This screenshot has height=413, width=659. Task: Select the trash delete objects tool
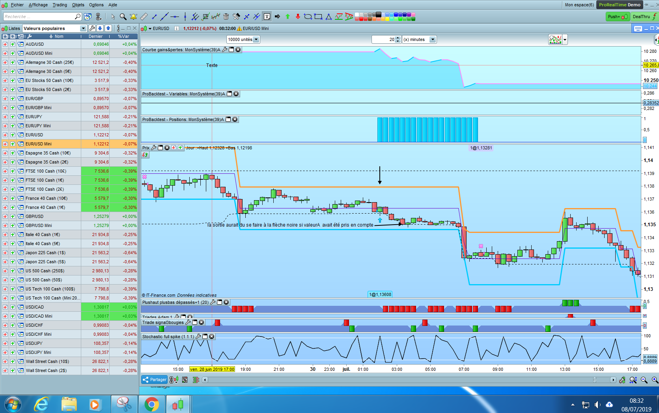pos(226,17)
